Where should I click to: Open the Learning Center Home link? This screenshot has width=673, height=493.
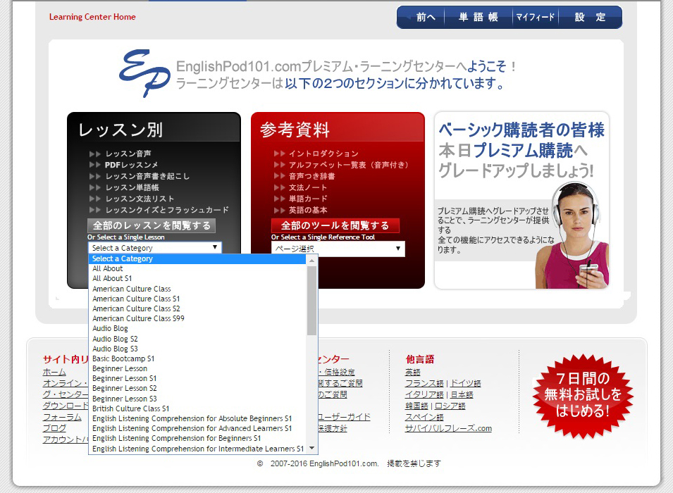coord(92,17)
